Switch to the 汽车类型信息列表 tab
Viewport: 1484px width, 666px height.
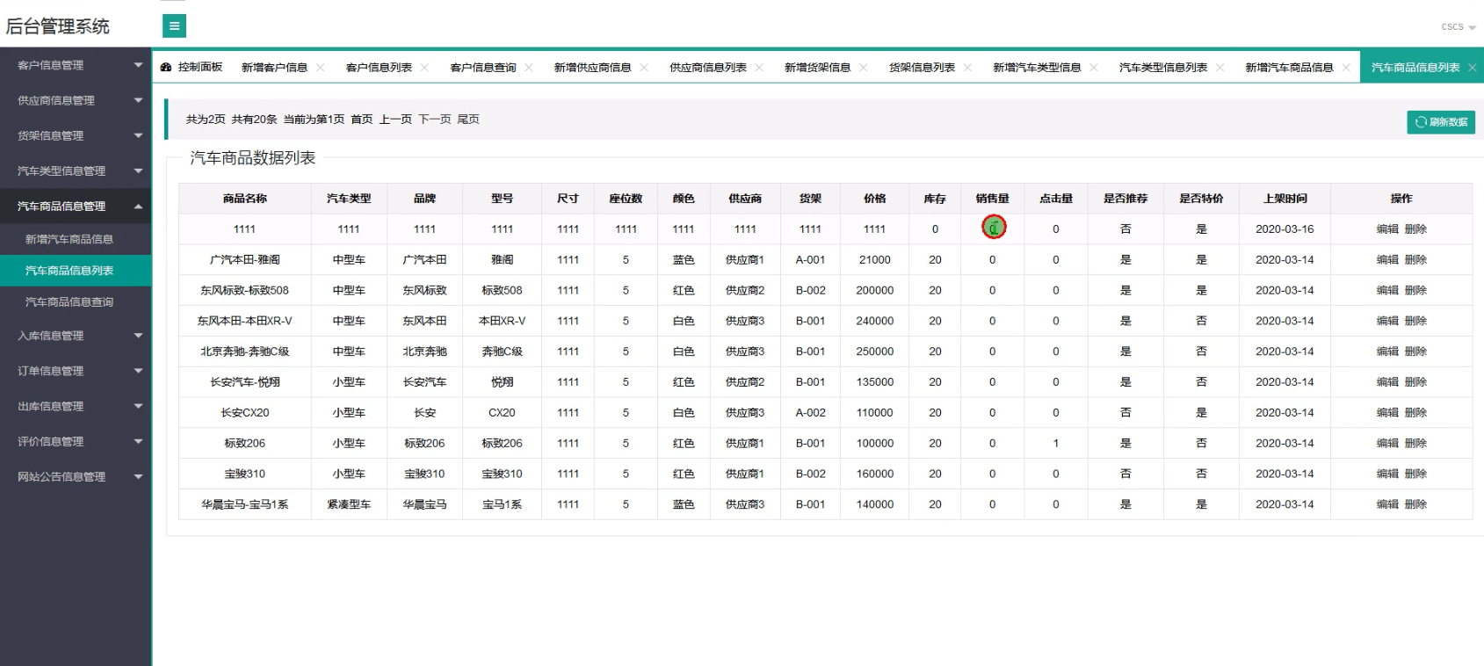(1162, 68)
